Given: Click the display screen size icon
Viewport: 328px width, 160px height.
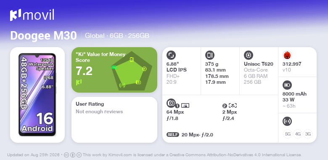Looking at the screenshot, I should [171, 55].
